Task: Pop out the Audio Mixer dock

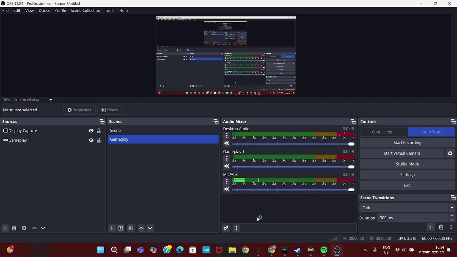Action: pyautogui.click(x=353, y=121)
